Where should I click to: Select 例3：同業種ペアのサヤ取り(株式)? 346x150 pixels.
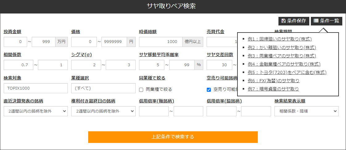(282, 56)
